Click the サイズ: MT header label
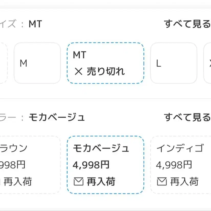 coord(20,24)
